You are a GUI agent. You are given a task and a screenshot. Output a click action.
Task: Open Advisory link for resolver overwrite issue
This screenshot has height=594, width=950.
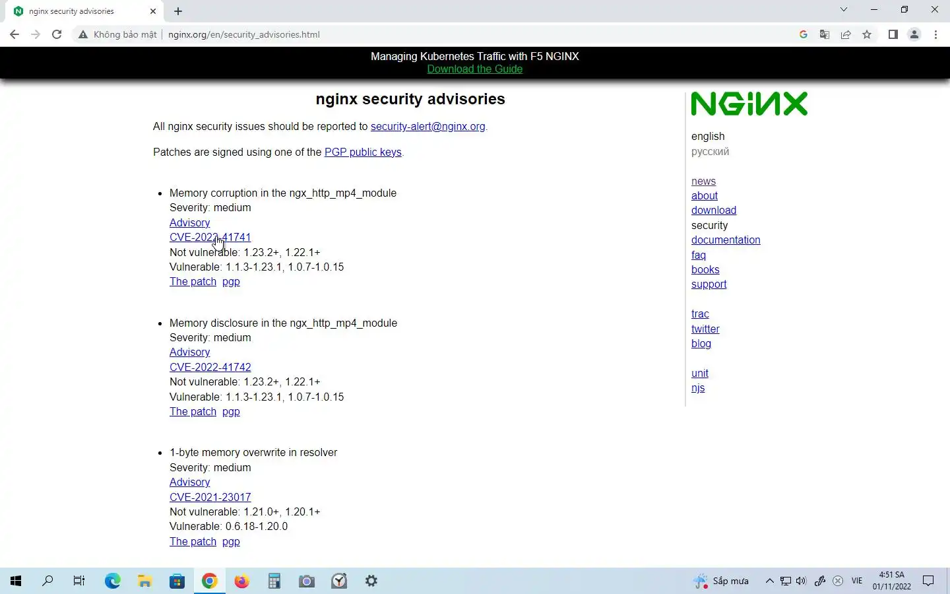click(189, 482)
